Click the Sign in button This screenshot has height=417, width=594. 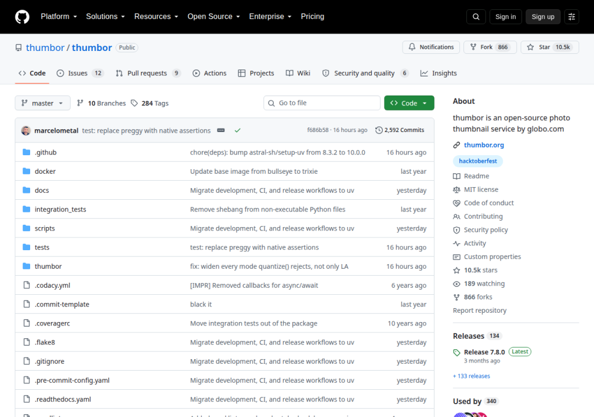505,17
